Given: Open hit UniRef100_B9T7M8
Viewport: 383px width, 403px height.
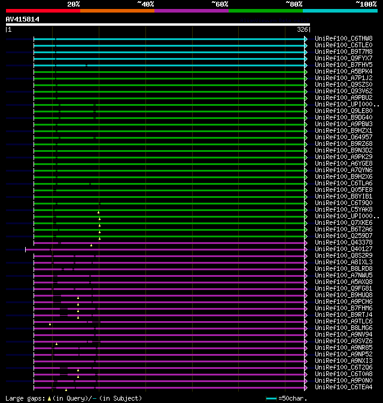Looking at the screenshot, I should coord(344,51).
